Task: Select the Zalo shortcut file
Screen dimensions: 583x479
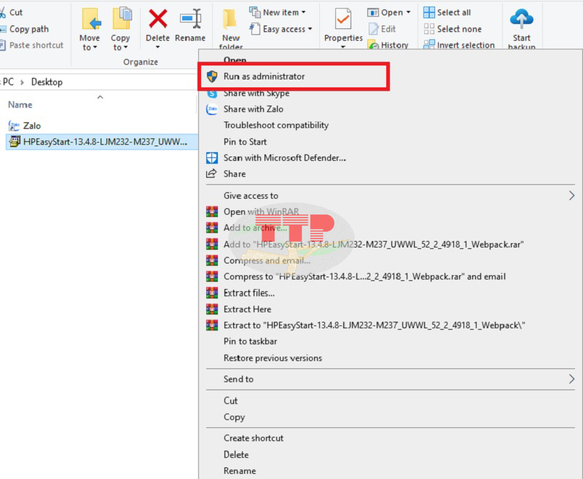Action: point(25,126)
